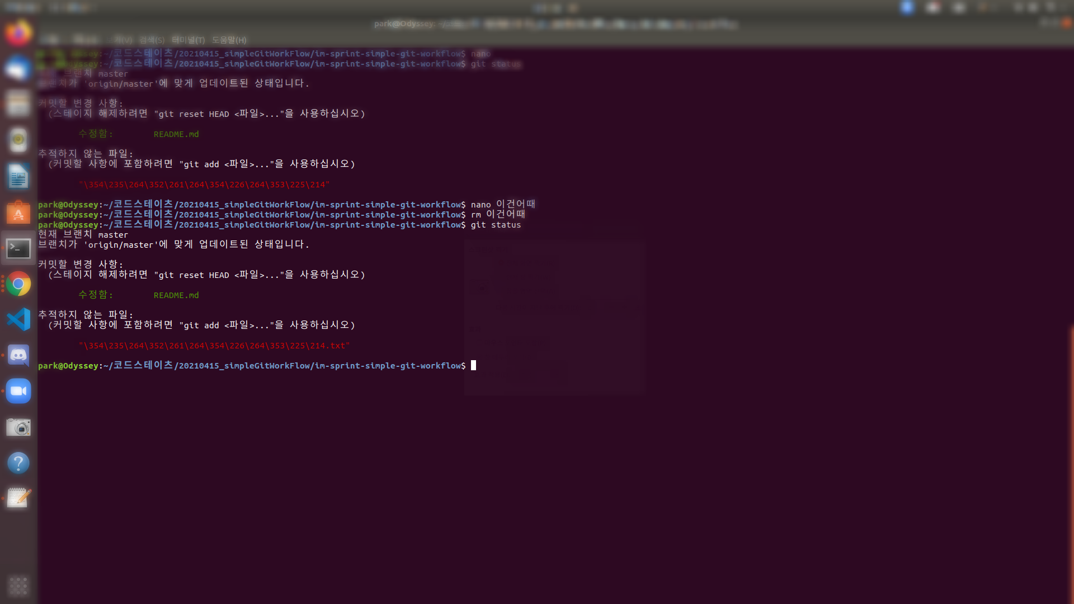Open Discord from the dock

(18, 355)
